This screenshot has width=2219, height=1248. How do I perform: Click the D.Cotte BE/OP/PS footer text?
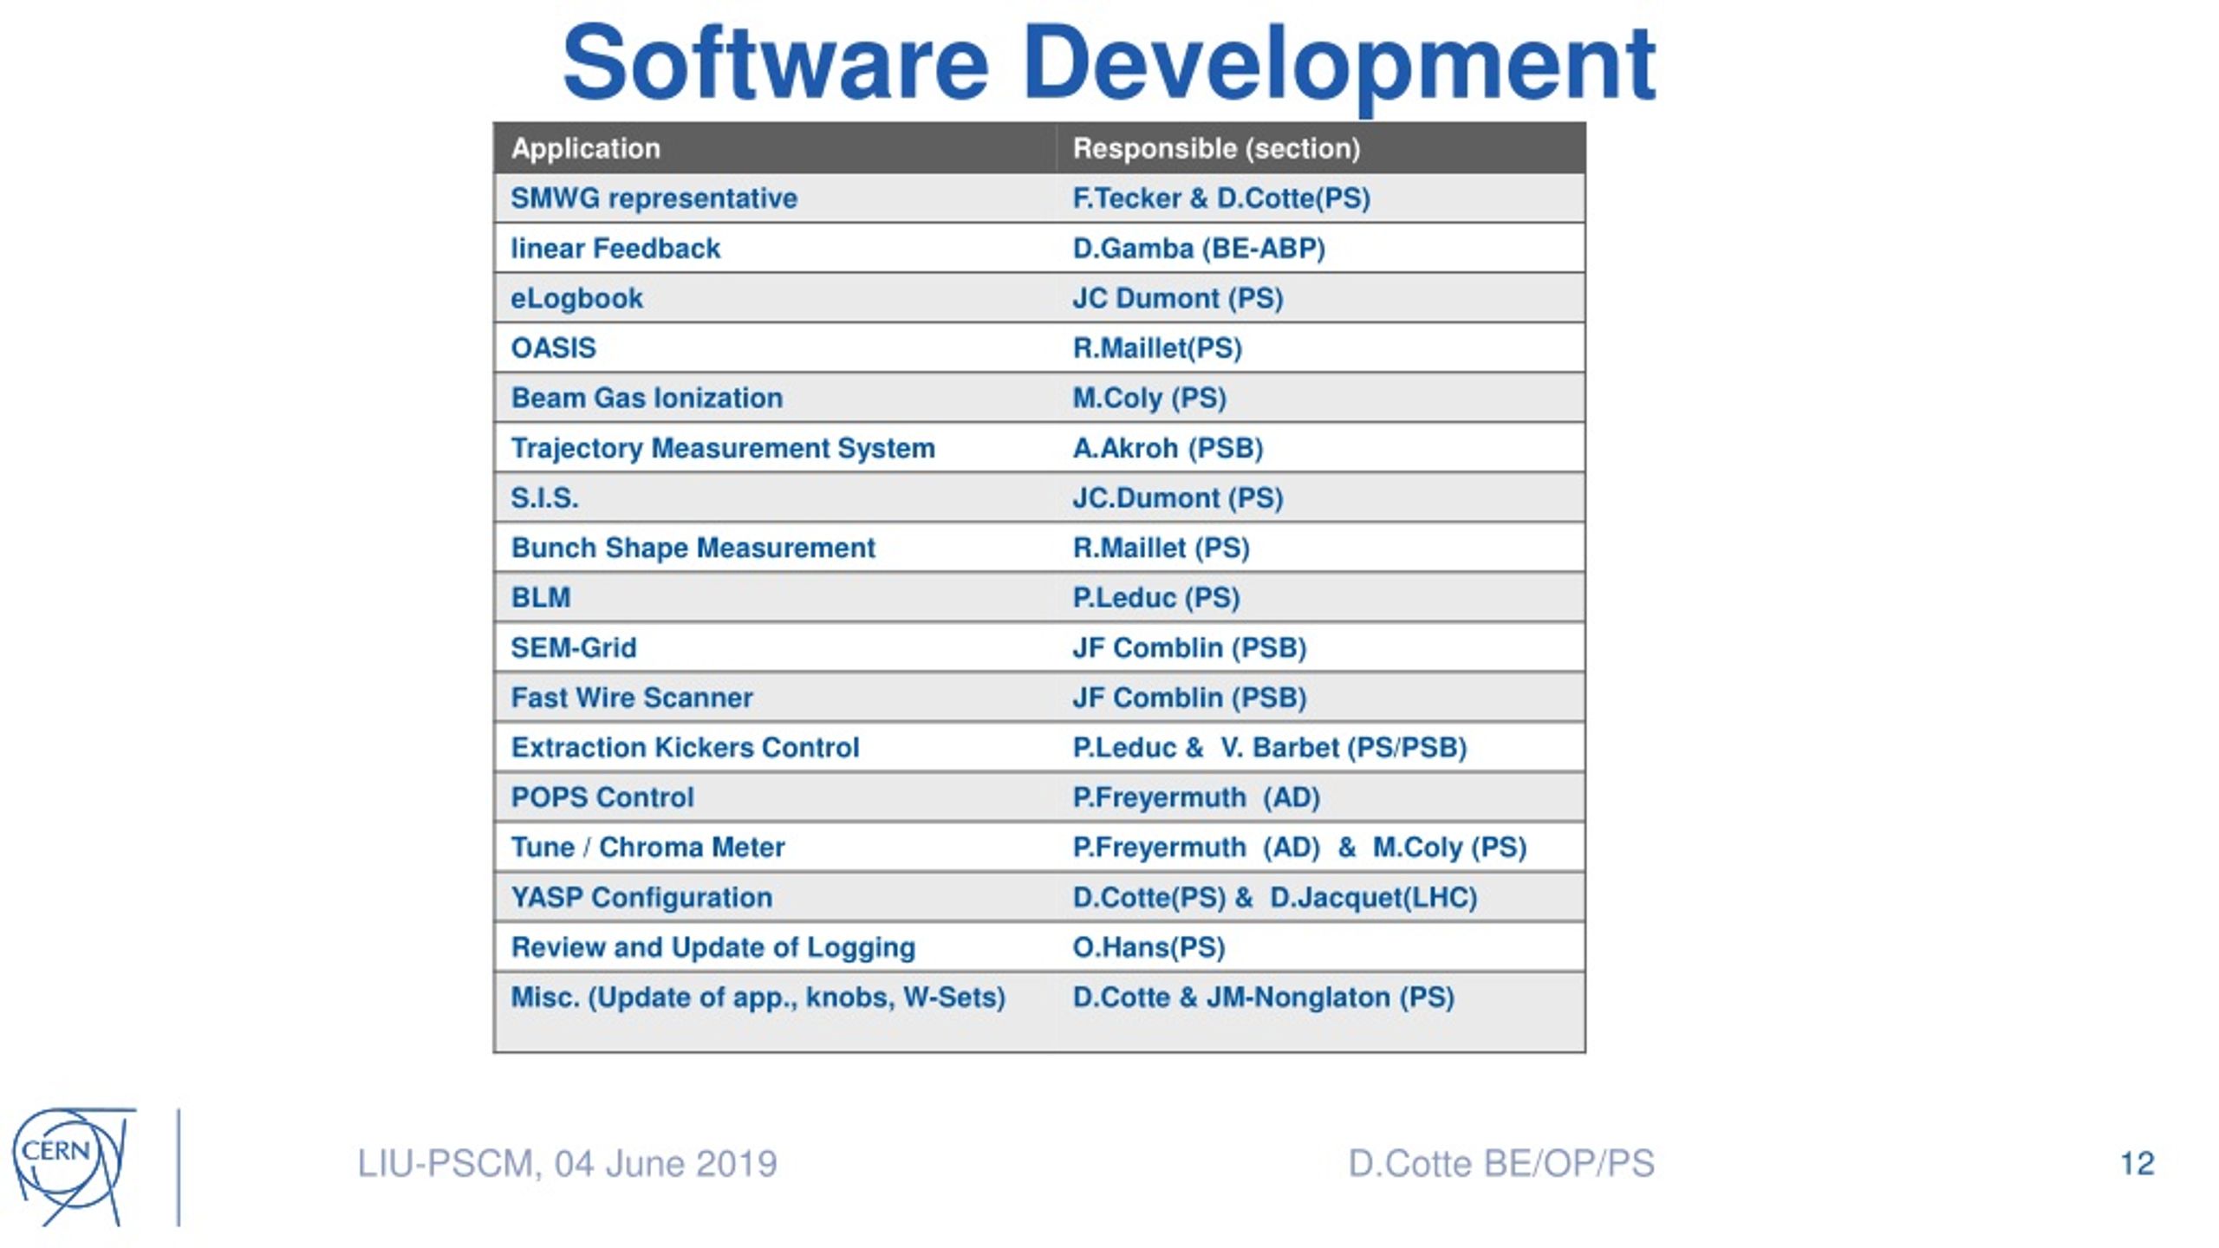click(x=1501, y=1164)
